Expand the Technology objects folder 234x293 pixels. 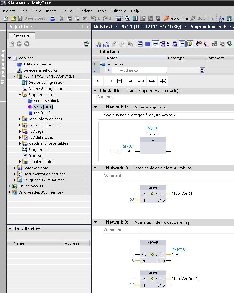(x=20, y=119)
